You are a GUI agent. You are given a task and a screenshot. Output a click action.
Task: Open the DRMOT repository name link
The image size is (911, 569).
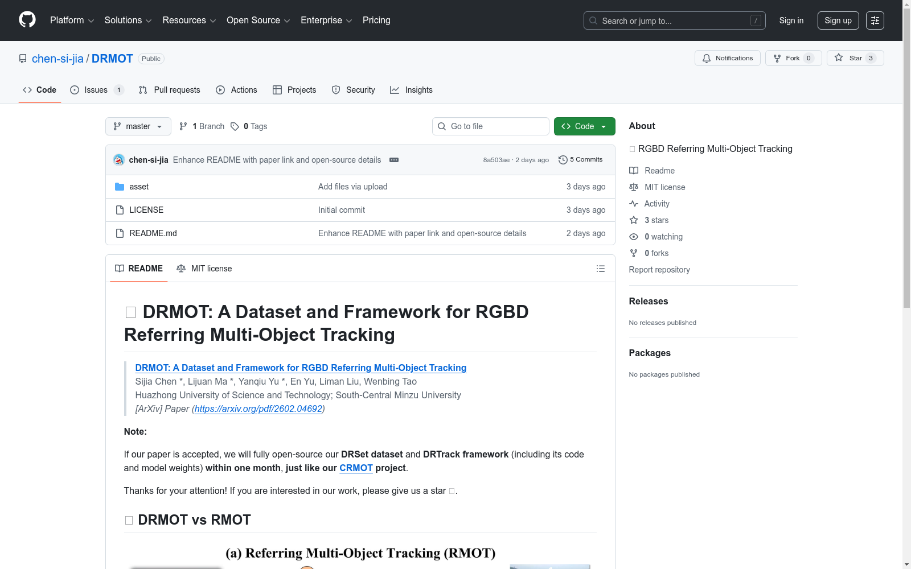112,59
